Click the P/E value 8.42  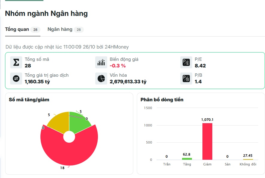200,66
